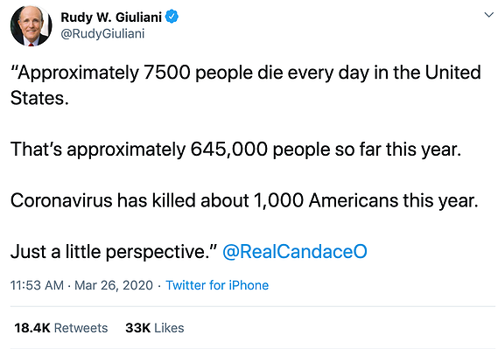The height and width of the screenshot is (349, 498).
Task: View the 33K likes count
Action: pyautogui.click(x=137, y=328)
